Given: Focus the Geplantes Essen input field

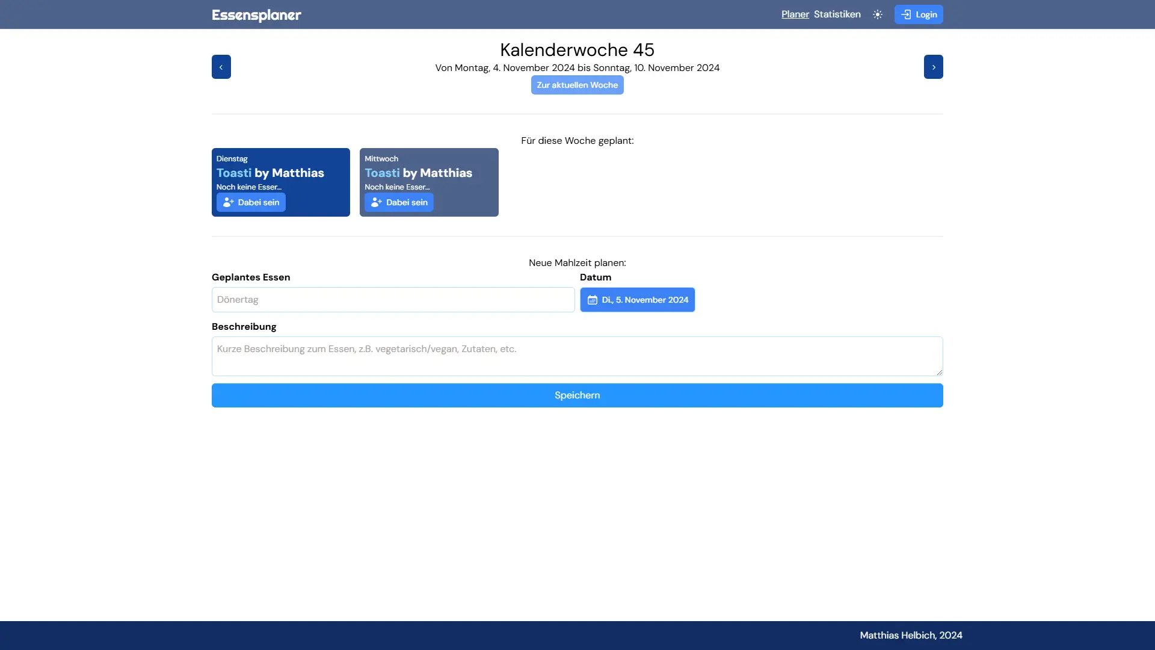Looking at the screenshot, I should [393, 300].
